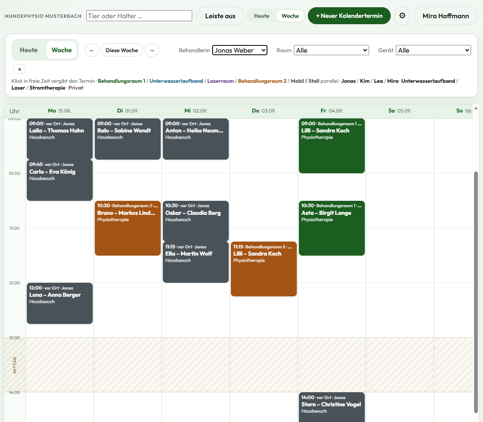Click the Do 03.09. day header
Viewport: 483px width, 422px height.
click(x=264, y=111)
